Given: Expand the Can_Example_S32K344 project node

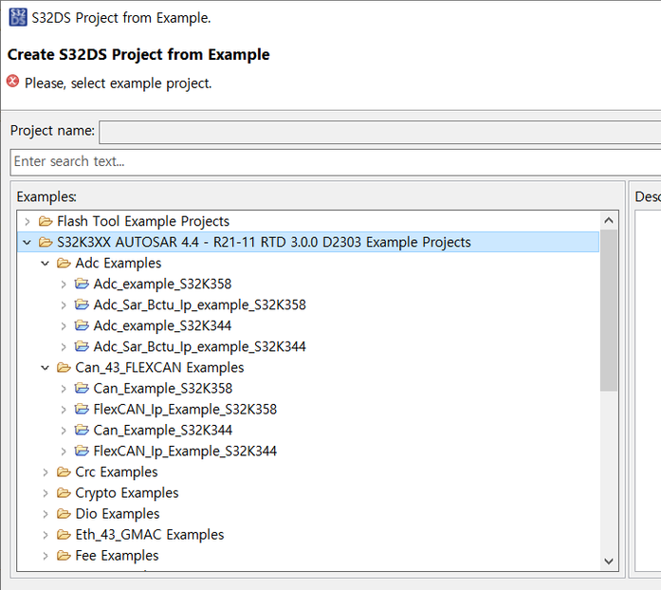Looking at the screenshot, I should [x=64, y=430].
